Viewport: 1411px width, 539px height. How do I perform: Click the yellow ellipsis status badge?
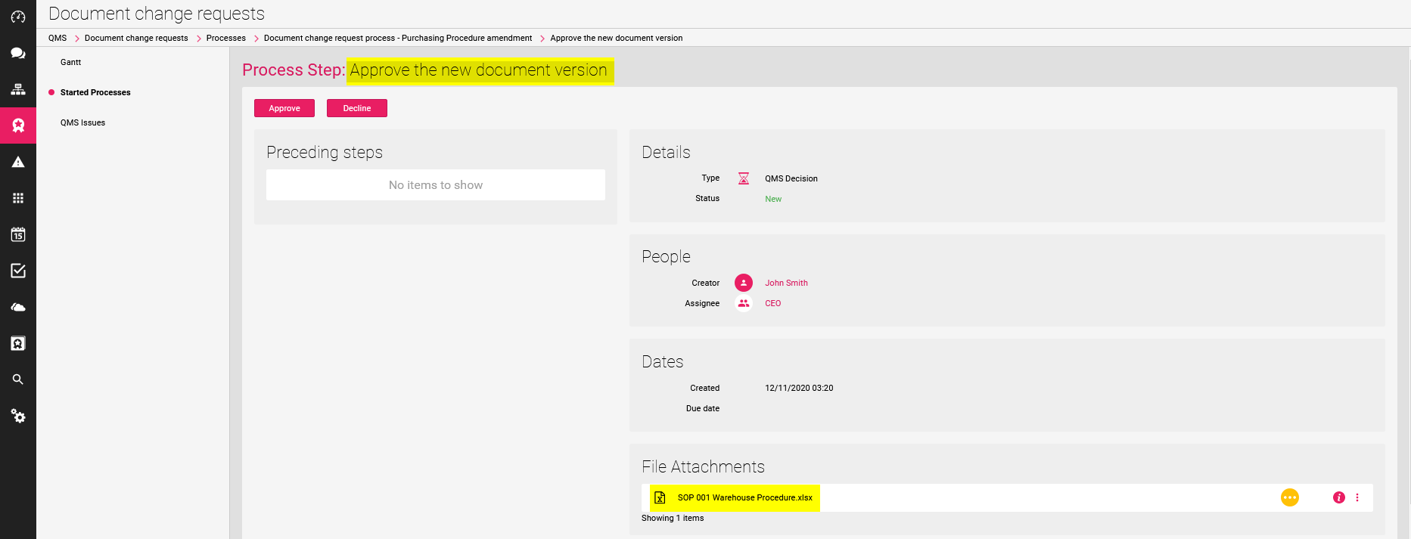click(x=1289, y=497)
